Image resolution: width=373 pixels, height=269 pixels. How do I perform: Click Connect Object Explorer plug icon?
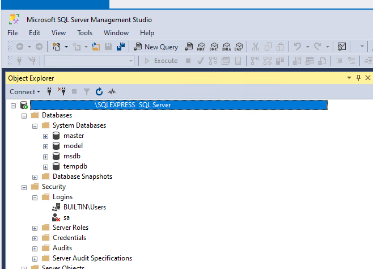[x=49, y=91]
